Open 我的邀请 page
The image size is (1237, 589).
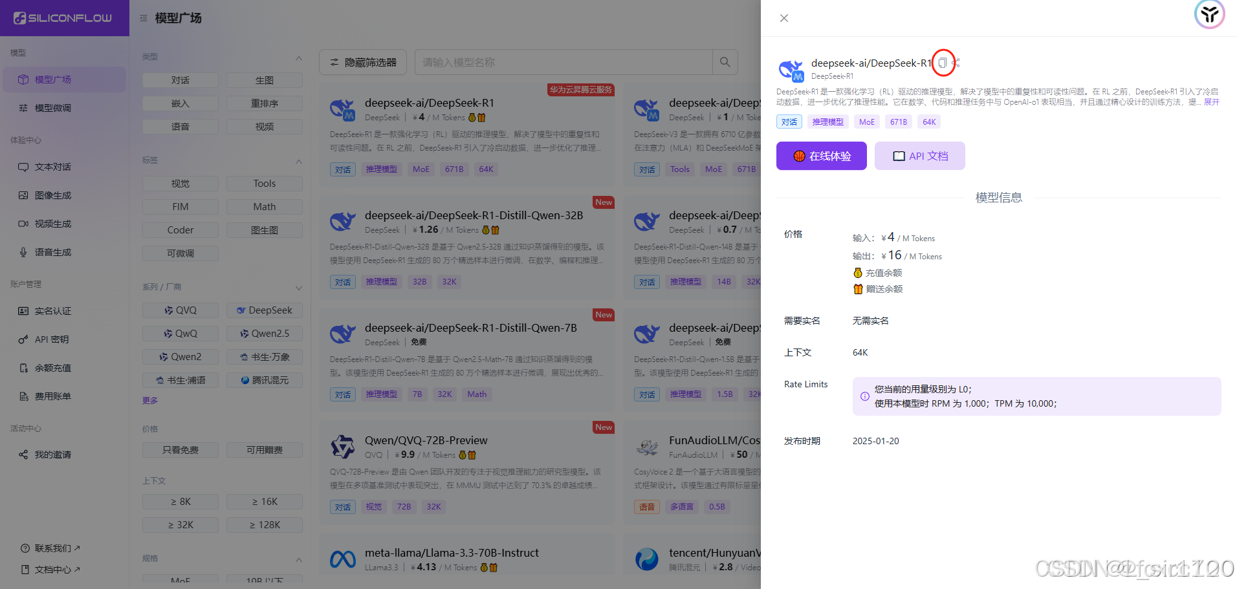click(x=64, y=455)
